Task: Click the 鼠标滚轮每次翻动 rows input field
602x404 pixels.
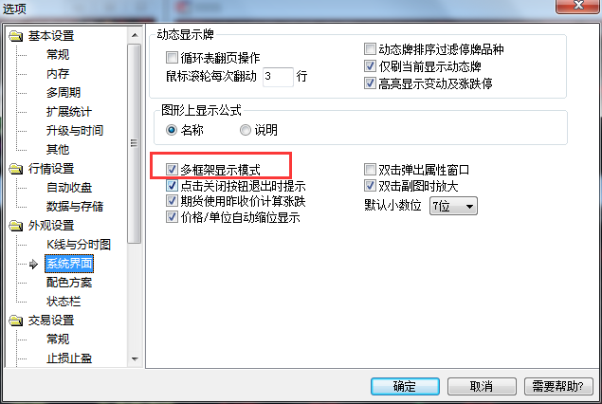Action: (x=278, y=77)
